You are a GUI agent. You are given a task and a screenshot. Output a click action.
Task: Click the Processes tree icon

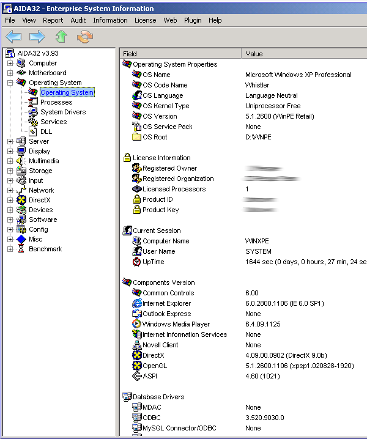point(33,102)
